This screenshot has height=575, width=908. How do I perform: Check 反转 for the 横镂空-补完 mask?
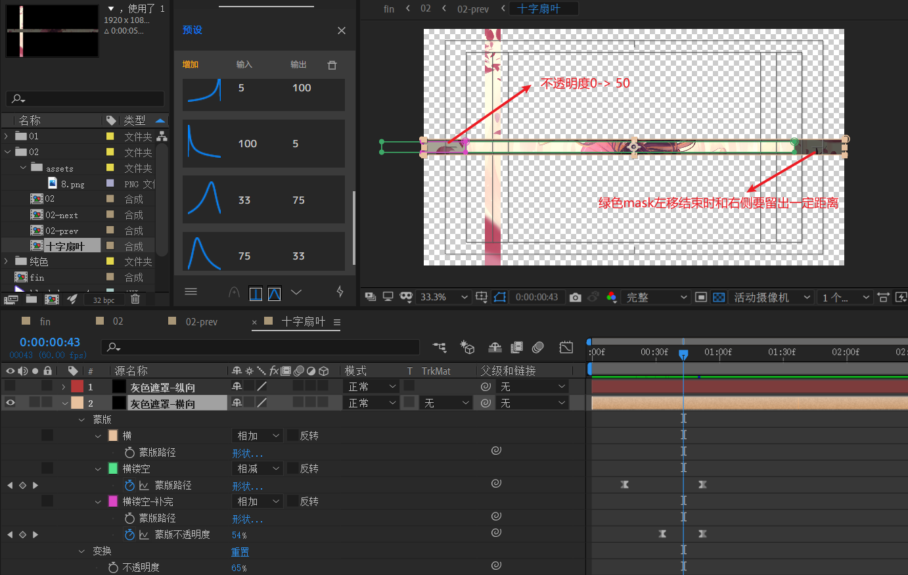(292, 501)
